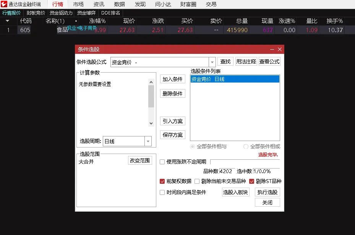The height and width of the screenshot is (235, 355).
Task: Click the 选中数 1/0.0% field
Action: [x=266, y=171]
